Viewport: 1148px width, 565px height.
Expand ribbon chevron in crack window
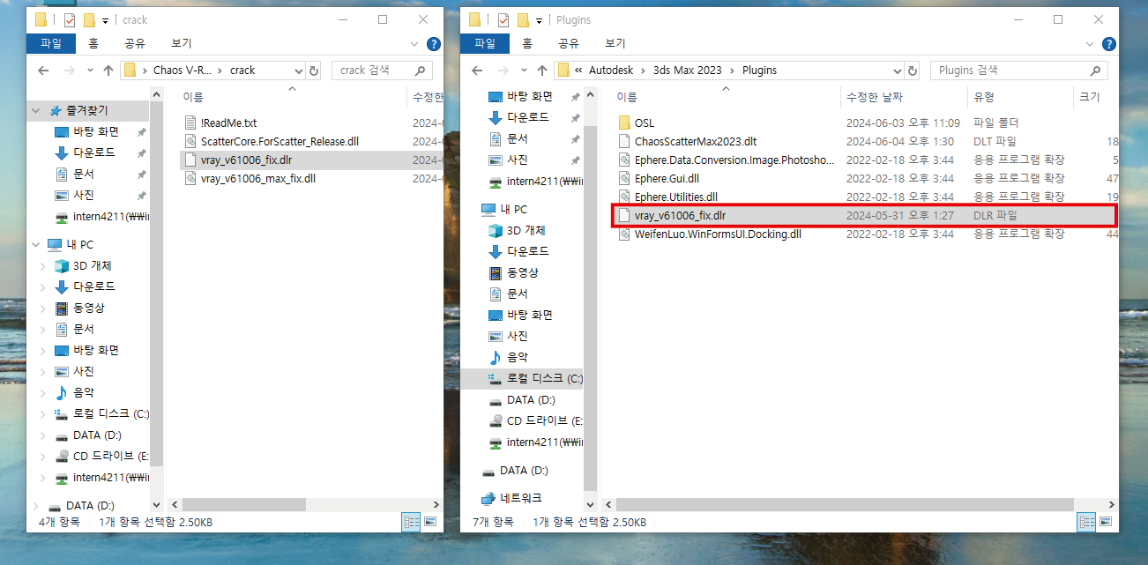[416, 44]
